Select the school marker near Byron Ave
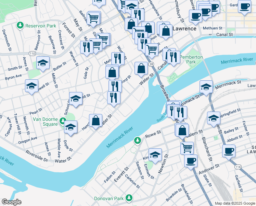Image resolution: width=256 pixels, height=206 pixels. pyautogui.click(x=32, y=86)
